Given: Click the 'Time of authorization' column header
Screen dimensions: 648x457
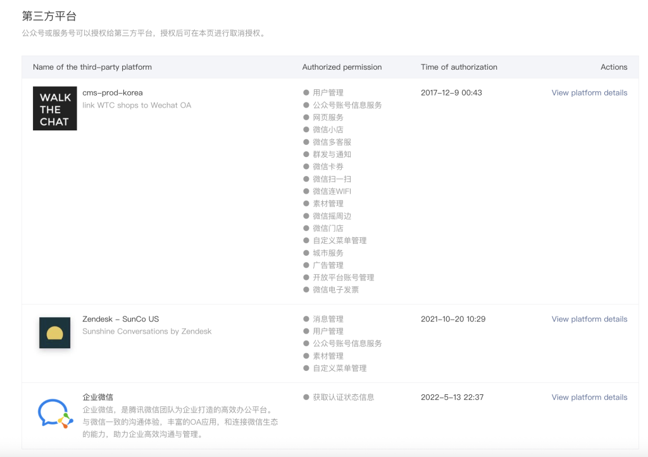Looking at the screenshot, I should pos(459,67).
